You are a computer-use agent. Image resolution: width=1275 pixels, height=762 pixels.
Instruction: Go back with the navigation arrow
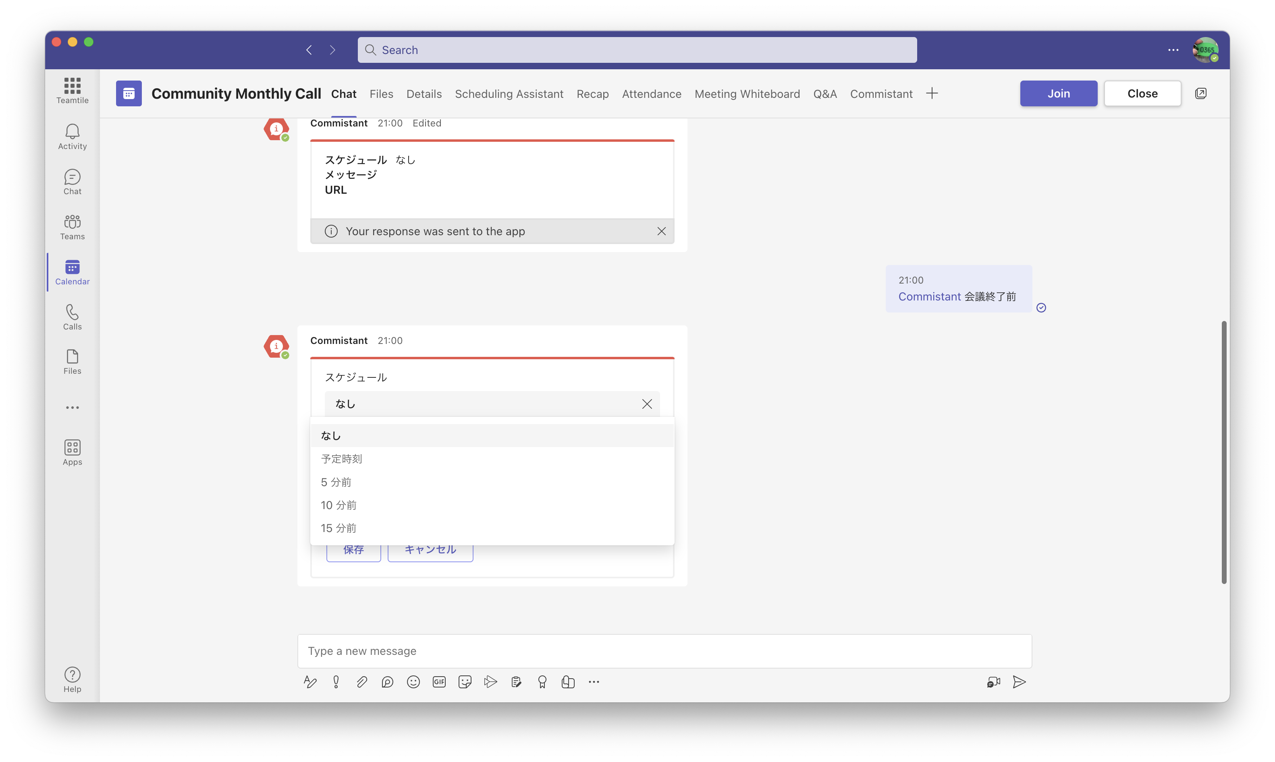tap(309, 50)
